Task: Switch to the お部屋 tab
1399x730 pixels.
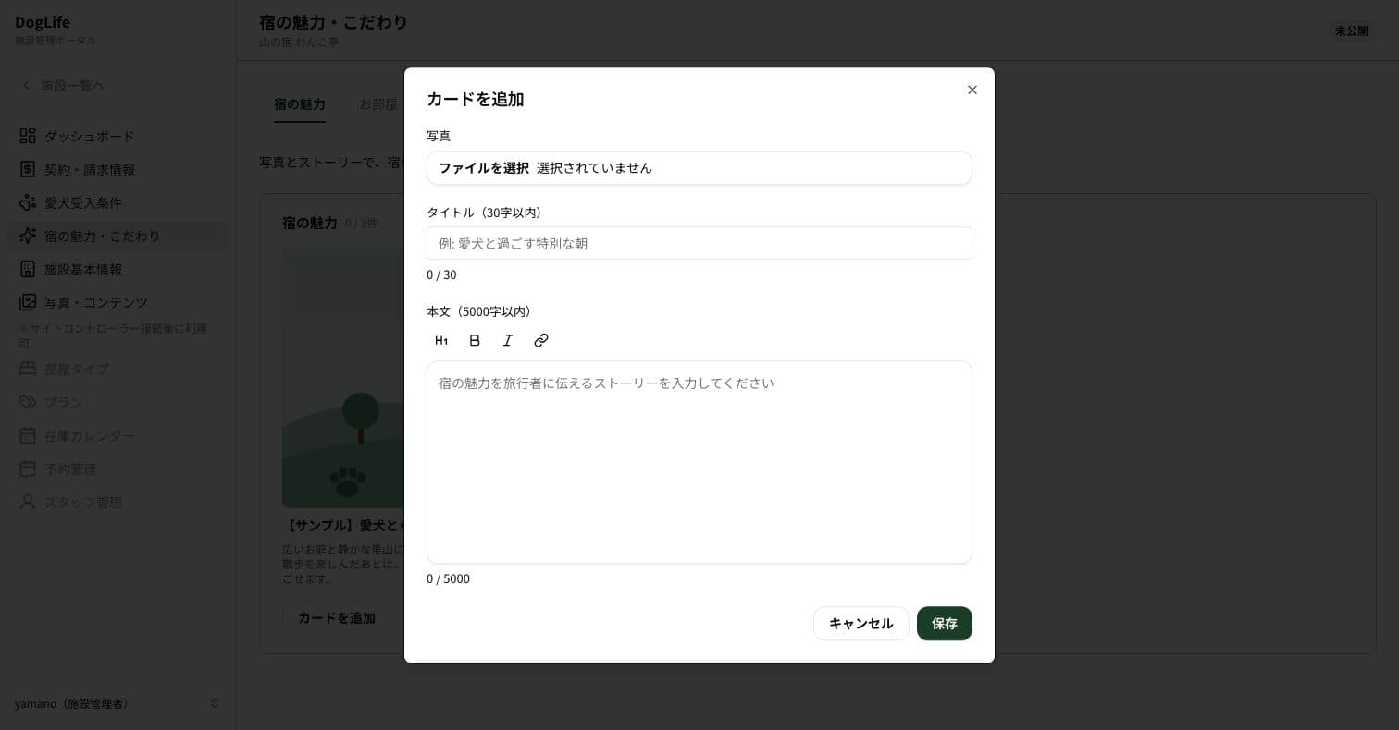Action: click(x=378, y=104)
